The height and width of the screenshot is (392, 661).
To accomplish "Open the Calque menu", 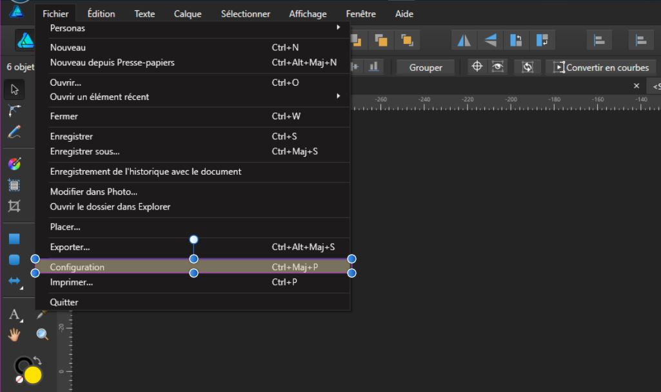I will [x=188, y=14].
